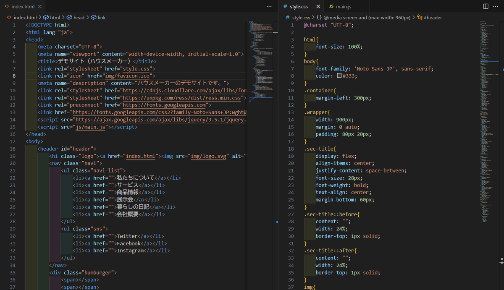
Task: Click the Twitter link text in the sns list
Action: [127, 236]
